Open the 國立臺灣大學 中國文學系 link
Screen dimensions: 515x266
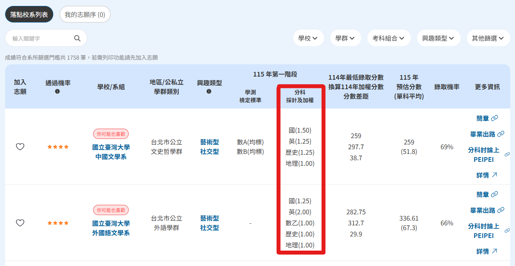111,152
